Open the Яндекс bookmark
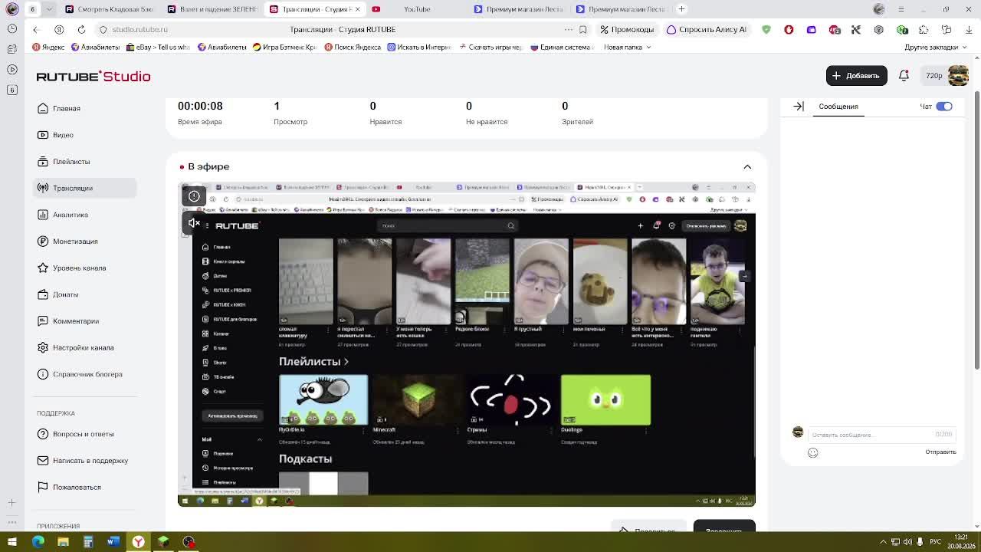The width and height of the screenshot is (981, 552). point(48,47)
